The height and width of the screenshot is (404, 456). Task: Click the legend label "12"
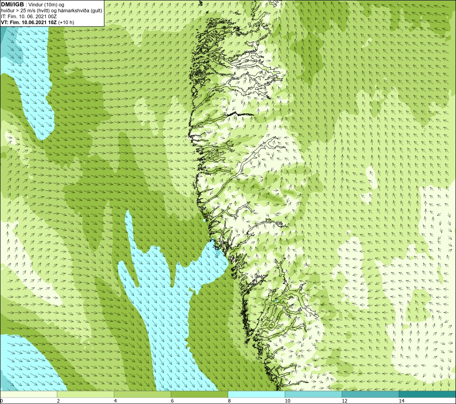[344, 401]
